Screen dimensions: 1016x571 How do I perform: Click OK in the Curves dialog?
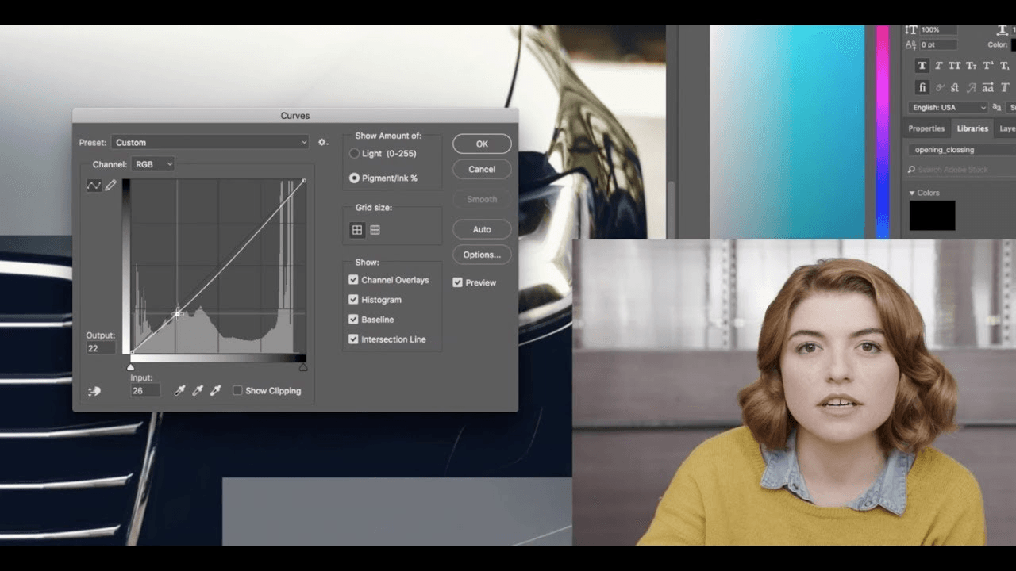(482, 144)
